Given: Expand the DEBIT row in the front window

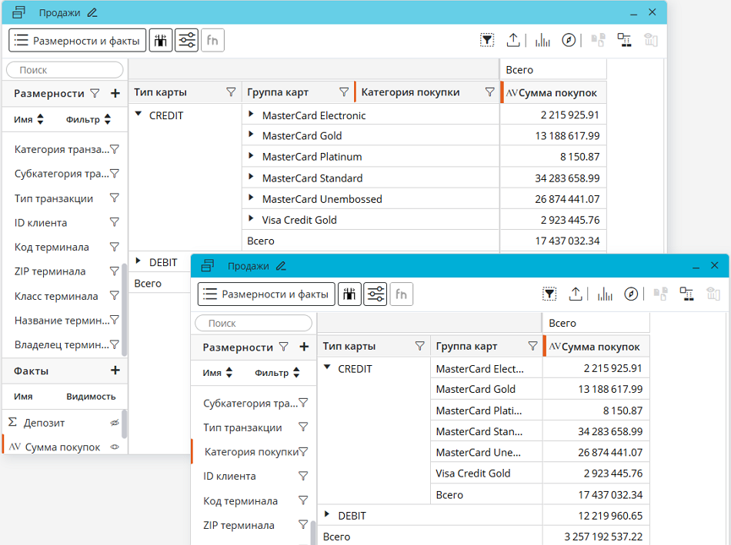Looking at the screenshot, I should [x=329, y=515].
